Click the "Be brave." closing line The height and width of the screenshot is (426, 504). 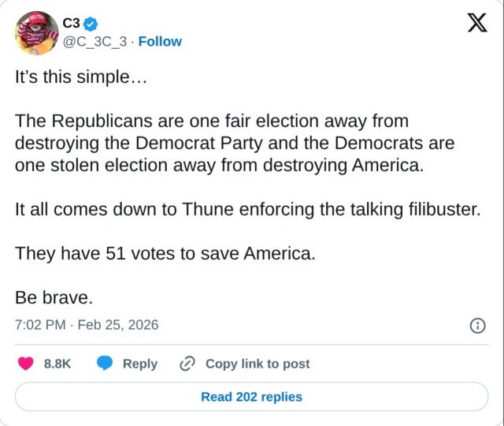54,298
